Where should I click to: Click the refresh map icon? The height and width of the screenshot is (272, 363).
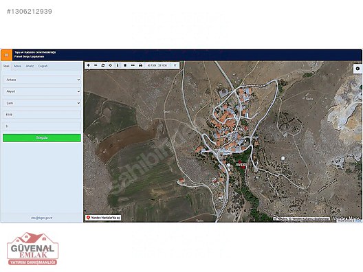103,65
